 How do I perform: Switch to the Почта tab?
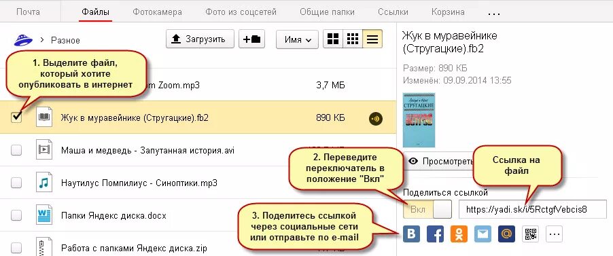point(28,12)
